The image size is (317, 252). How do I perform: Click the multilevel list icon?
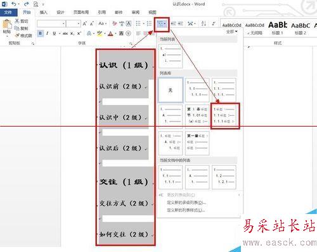click(162, 24)
